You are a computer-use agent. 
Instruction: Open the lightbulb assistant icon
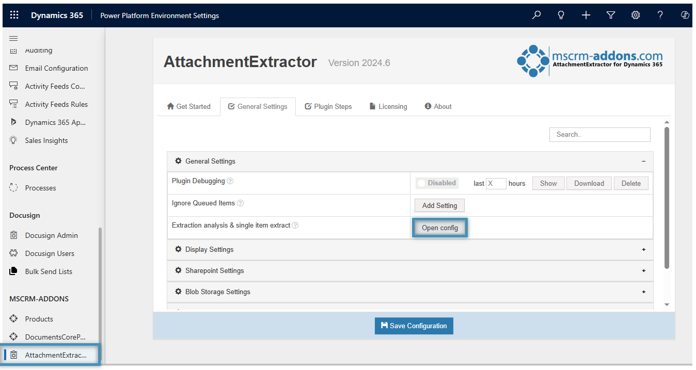(561, 15)
